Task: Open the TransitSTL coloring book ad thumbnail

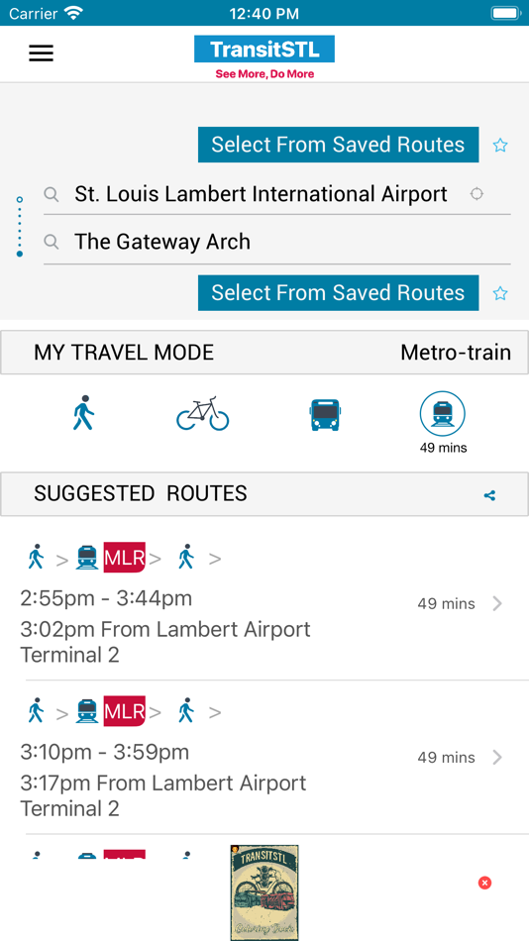Action: [264, 892]
